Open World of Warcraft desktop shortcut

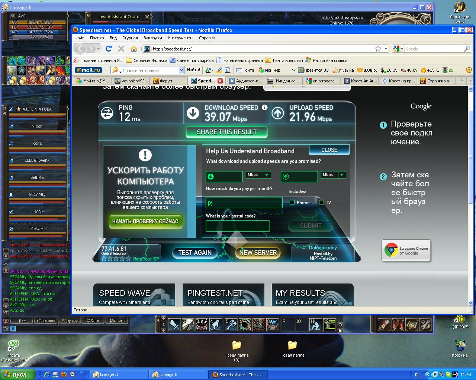coord(460,12)
